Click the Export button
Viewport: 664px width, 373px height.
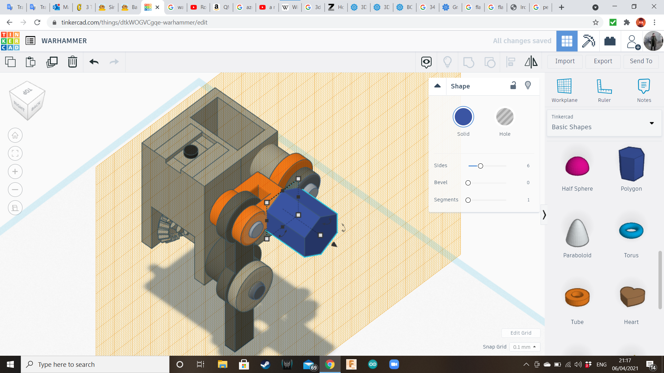coord(603,61)
